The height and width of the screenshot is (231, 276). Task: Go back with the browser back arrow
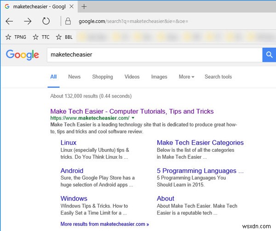pyautogui.click(x=9, y=21)
